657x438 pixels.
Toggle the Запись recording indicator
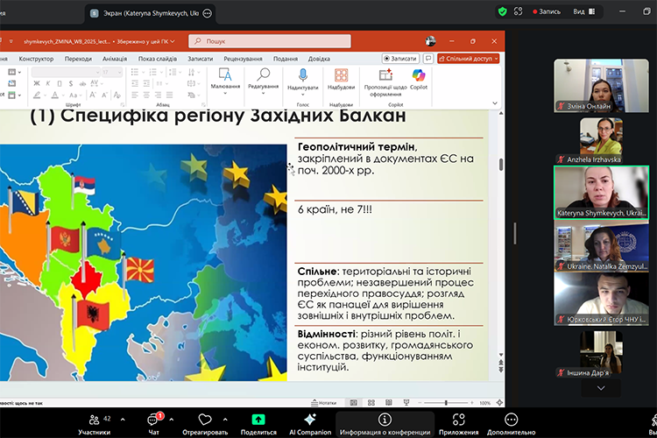coord(544,11)
